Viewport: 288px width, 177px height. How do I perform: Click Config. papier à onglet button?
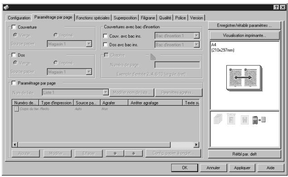point(173,153)
